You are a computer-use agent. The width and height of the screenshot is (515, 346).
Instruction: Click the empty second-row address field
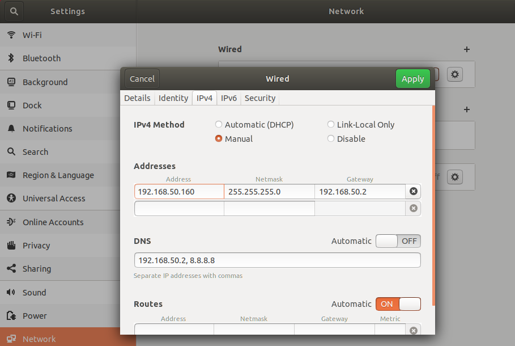tap(179, 208)
